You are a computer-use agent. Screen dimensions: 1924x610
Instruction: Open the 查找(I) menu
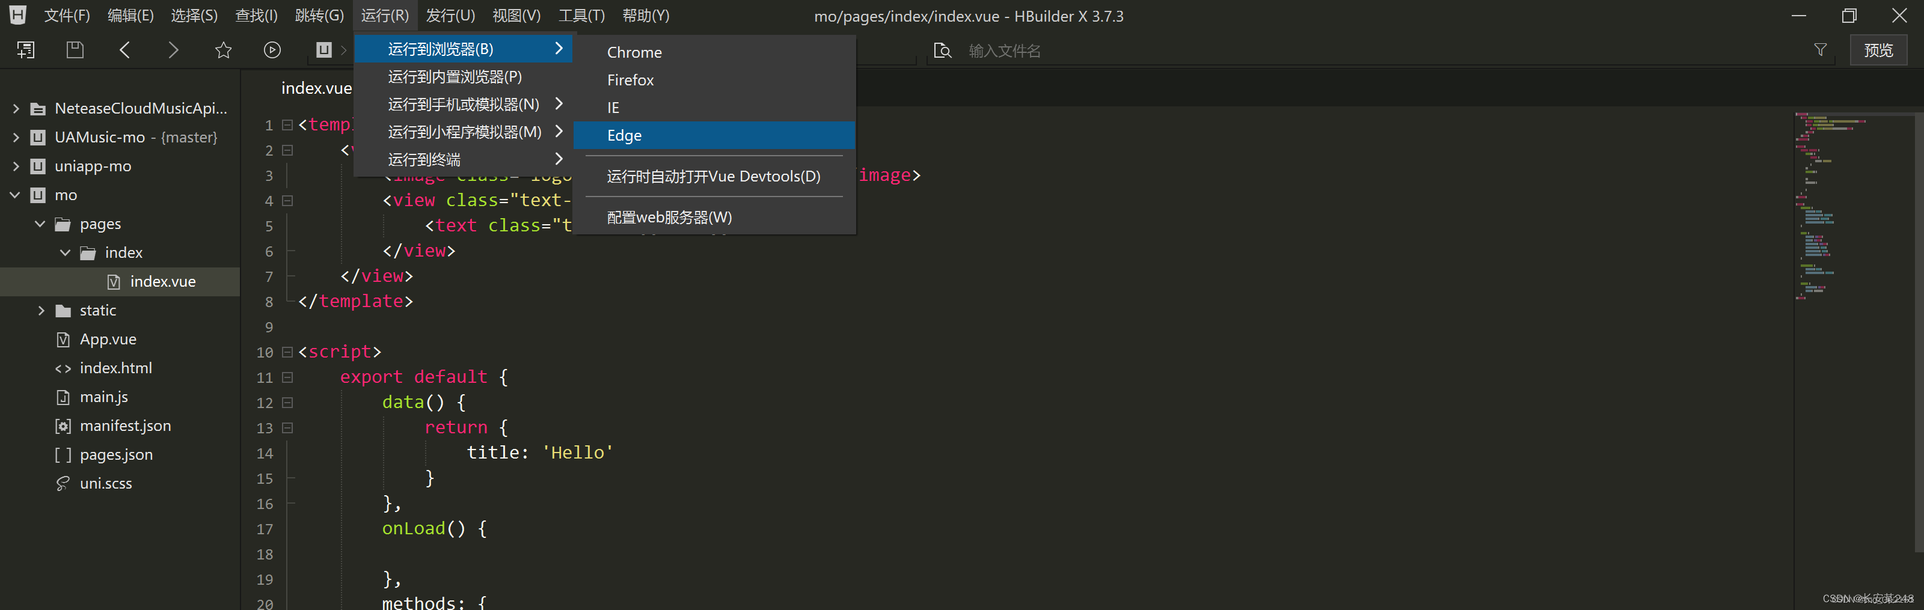coord(256,16)
